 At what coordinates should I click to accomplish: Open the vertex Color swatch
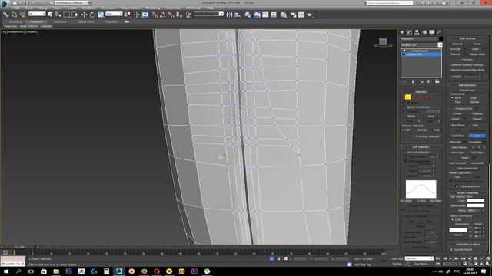(x=476, y=201)
